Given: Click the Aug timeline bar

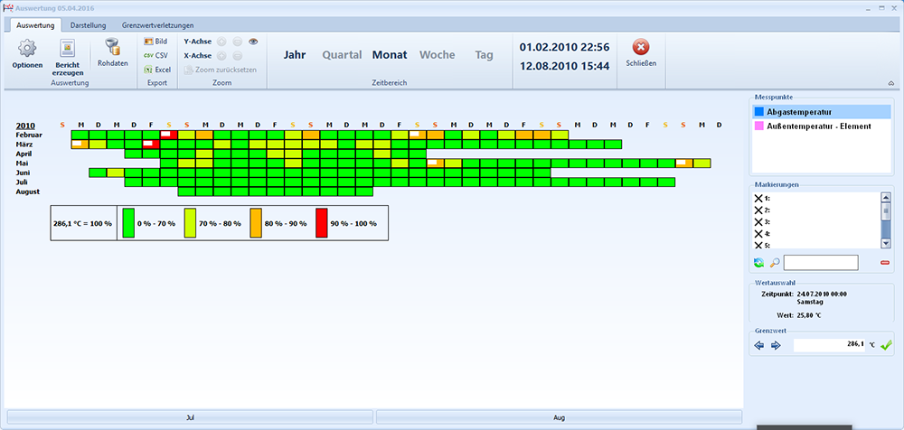Looking at the screenshot, I should coord(560,416).
